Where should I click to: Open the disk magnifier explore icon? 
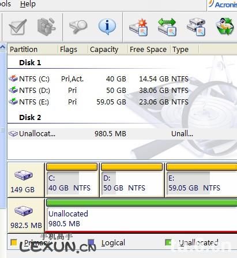pos(78,27)
